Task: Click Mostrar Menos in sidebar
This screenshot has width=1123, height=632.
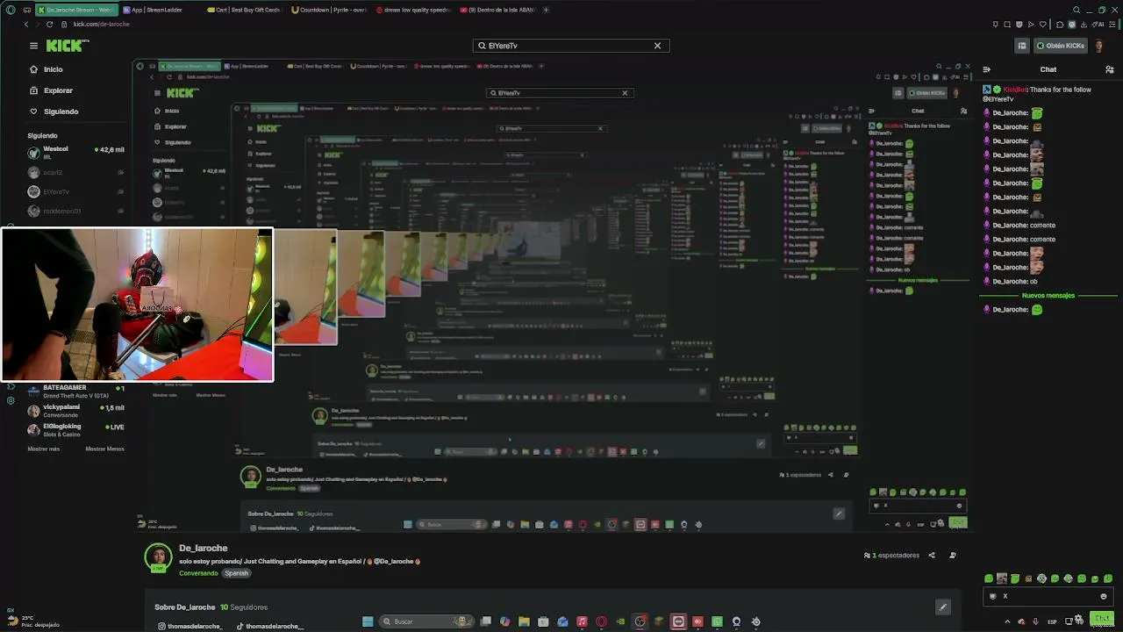Action: coord(104,449)
